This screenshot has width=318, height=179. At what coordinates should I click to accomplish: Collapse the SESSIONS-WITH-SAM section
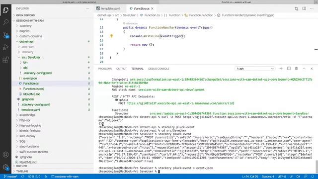(30, 20)
